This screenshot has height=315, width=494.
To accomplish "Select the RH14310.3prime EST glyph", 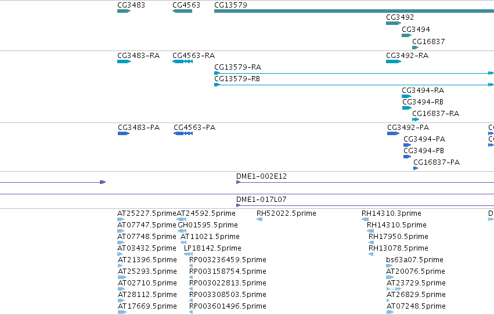I will click(x=365, y=219).
